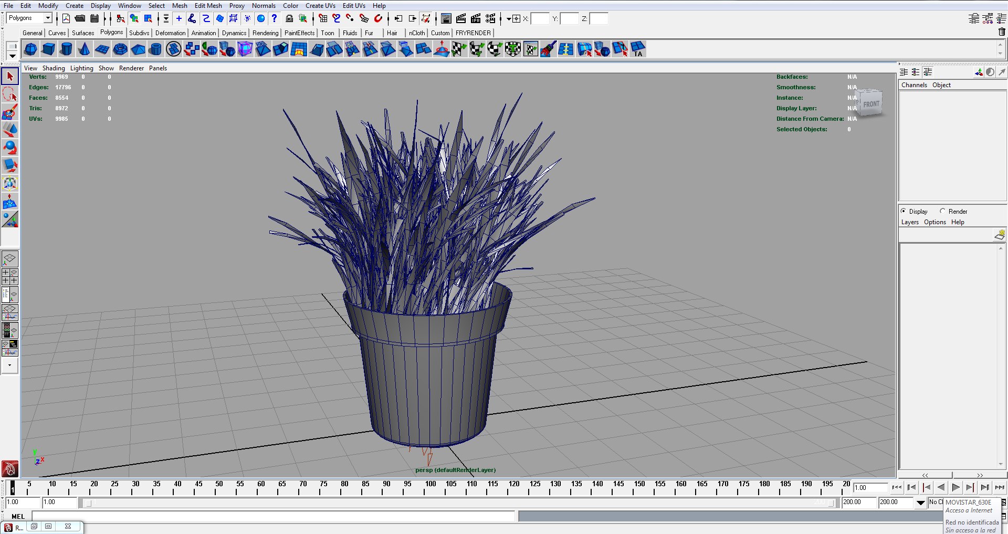Image resolution: width=1008 pixels, height=534 pixels.
Task: Click the range slider bar
Action: point(459,503)
